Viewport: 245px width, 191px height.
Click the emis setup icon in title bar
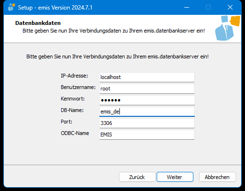click(11, 7)
